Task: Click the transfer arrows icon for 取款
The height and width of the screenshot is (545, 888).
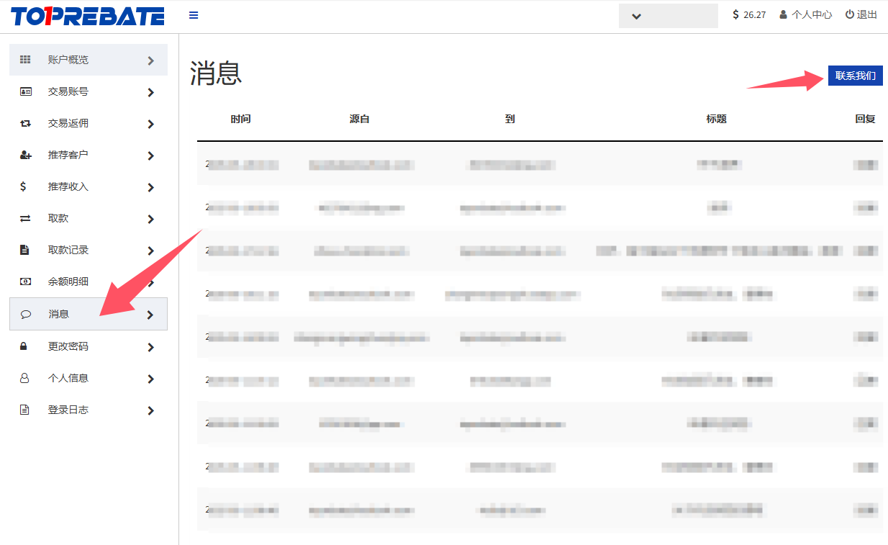Action: 25,218
